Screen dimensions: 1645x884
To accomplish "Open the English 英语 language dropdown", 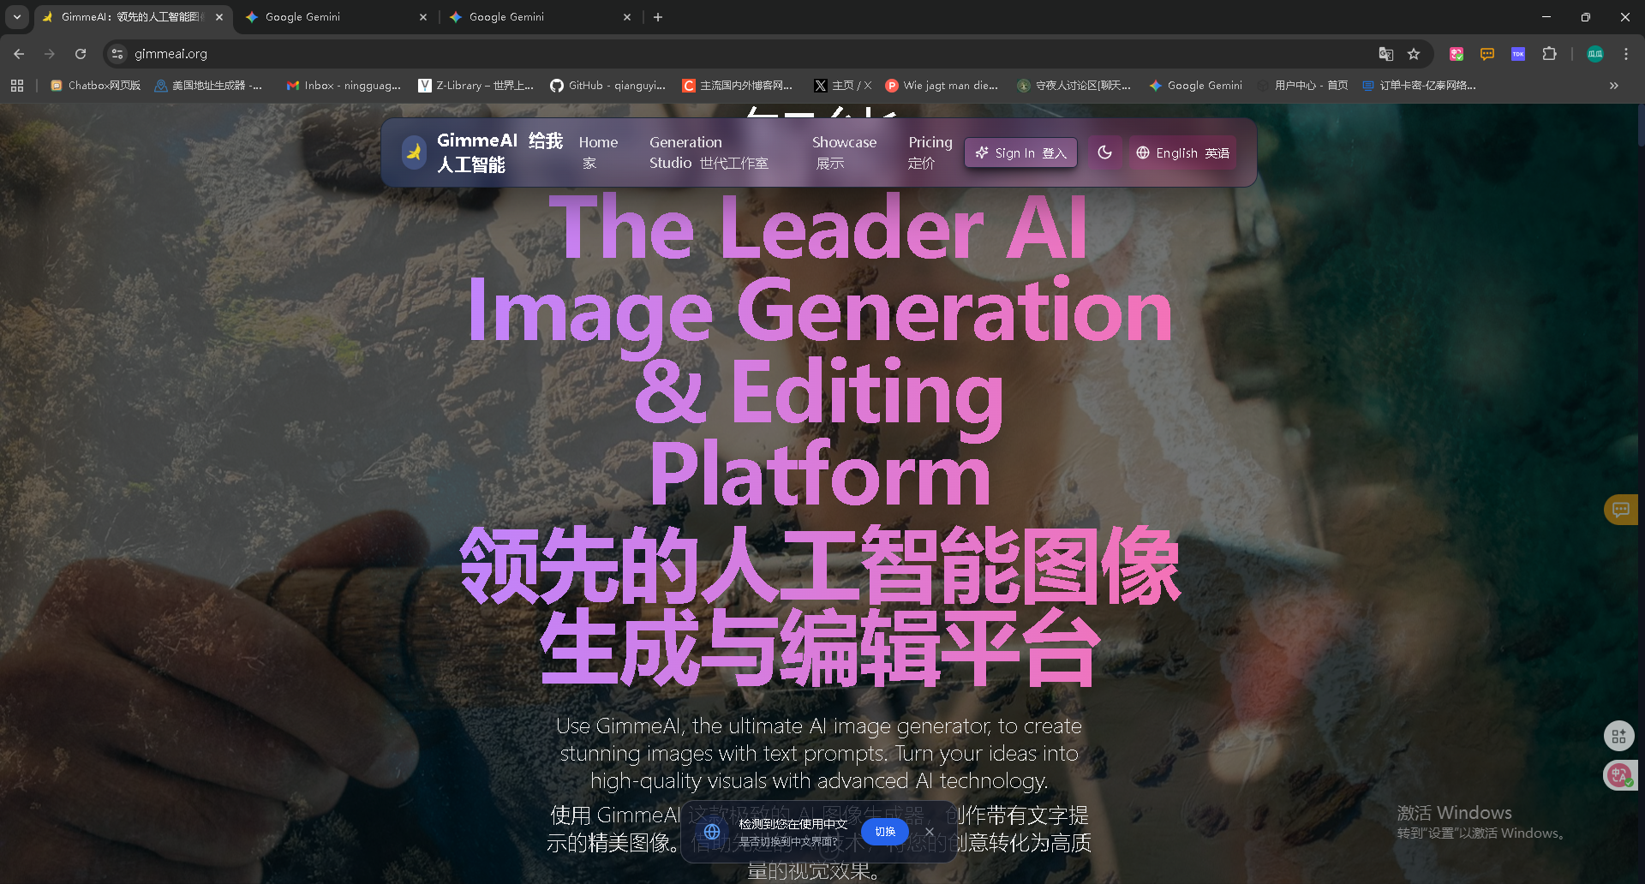I will (x=1182, y=152).
